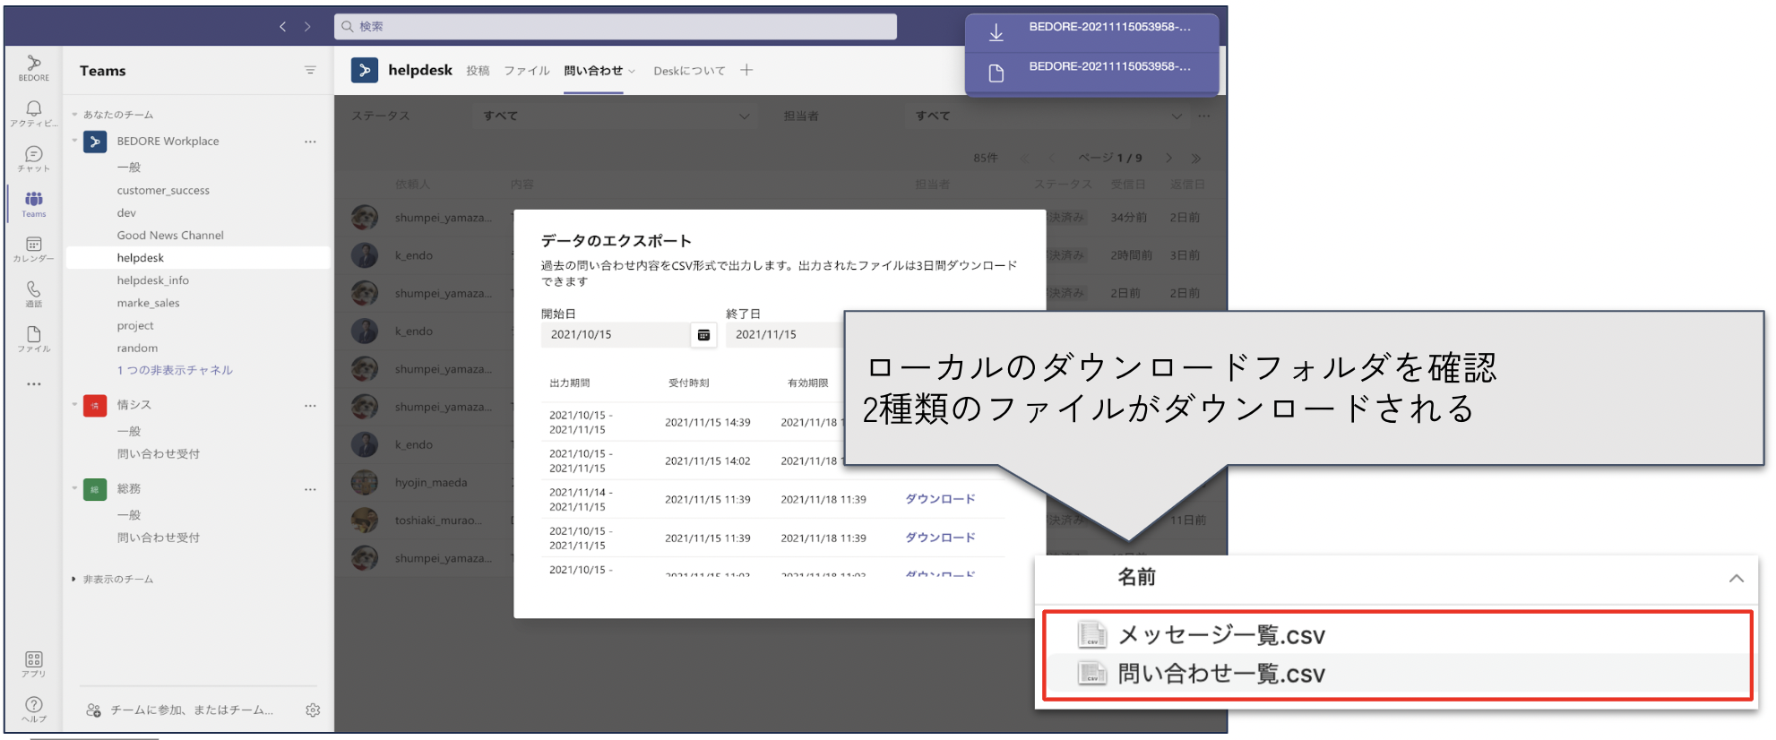The width and height of the screenshot is (1776, 740).
Task: Expand the 非表示のチーム section
Action: (73, 580)
